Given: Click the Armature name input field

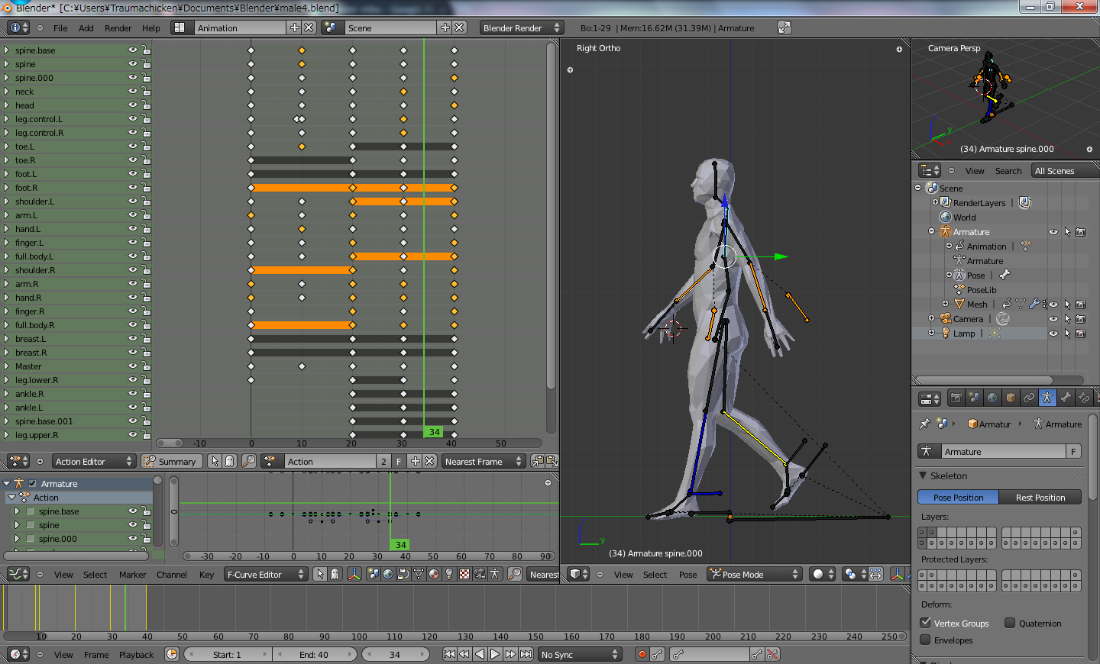Looking at the screenshot, I should (1004, 451).
